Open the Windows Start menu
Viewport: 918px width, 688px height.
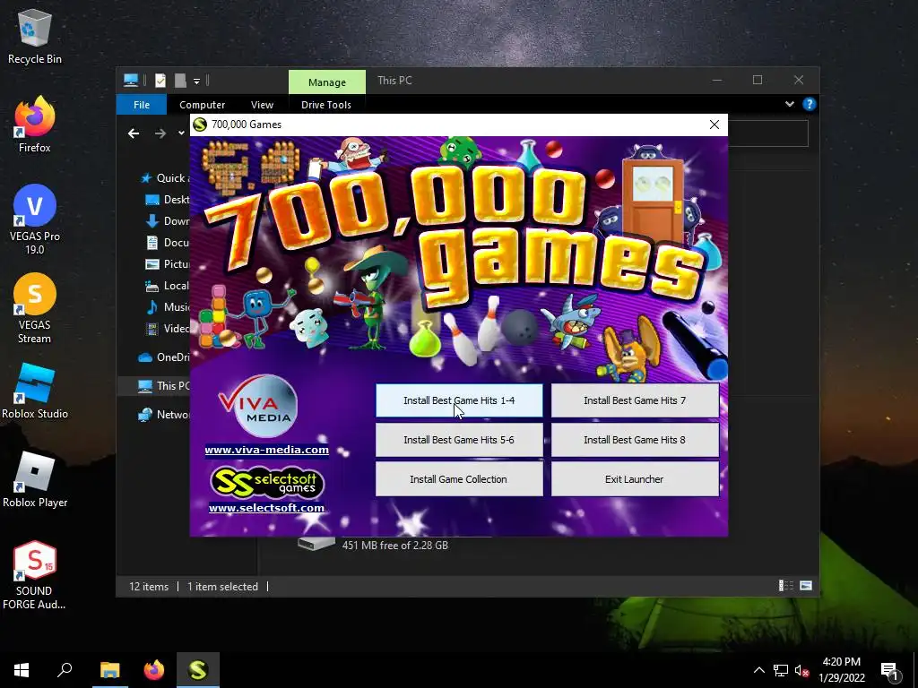pos(22,670)
